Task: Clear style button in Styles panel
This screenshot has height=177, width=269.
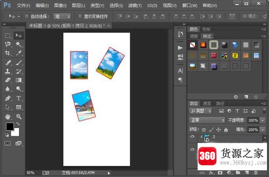Action: 236,97
